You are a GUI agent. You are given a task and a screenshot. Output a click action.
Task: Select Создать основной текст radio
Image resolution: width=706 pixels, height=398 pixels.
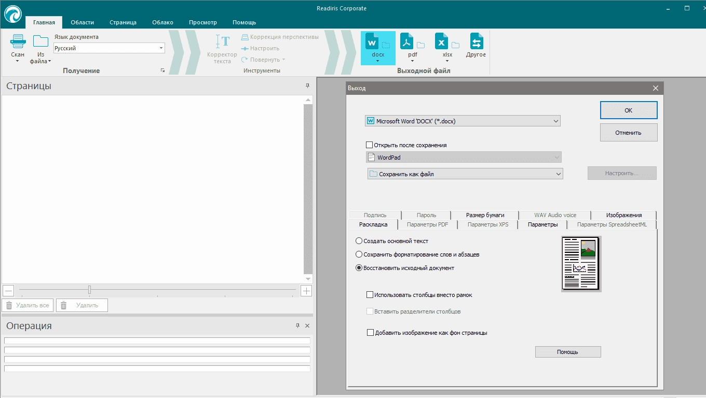click(x=359, y=241)
